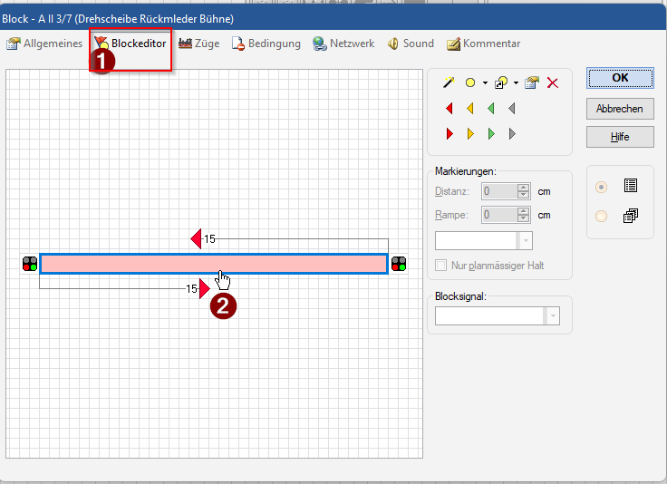Select the yellow left-pointing brake marker

[470, 109]
